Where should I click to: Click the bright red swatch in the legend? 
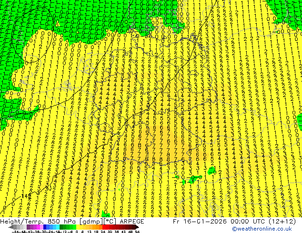(104, 227)
